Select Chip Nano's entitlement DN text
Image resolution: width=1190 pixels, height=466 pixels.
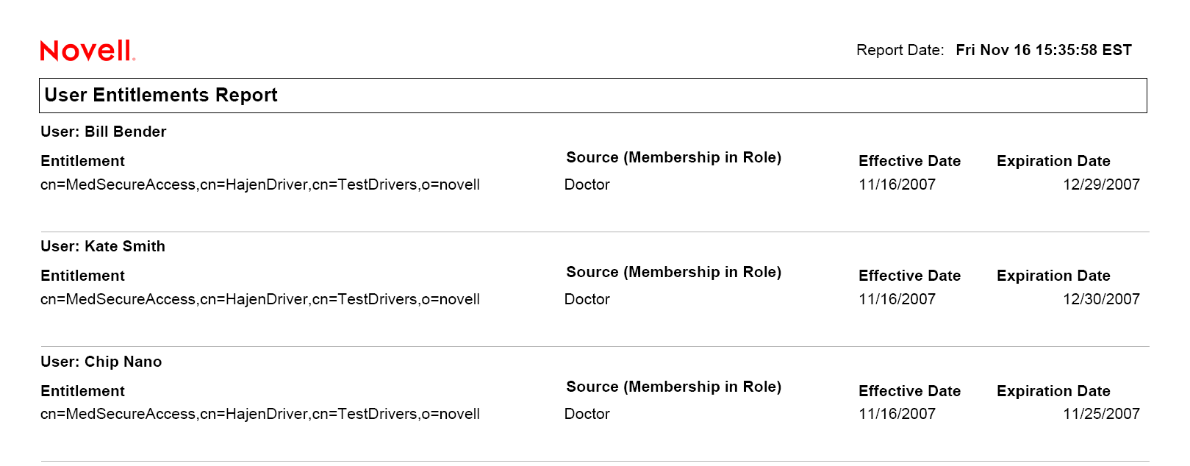(260, 414)
